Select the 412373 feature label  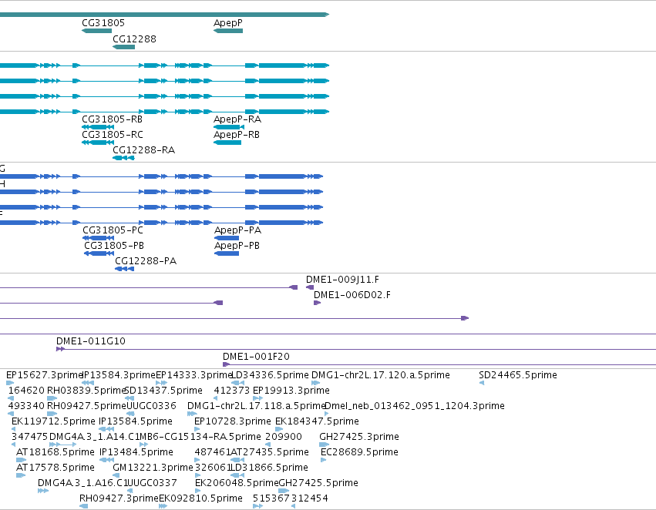click(232, 391)
